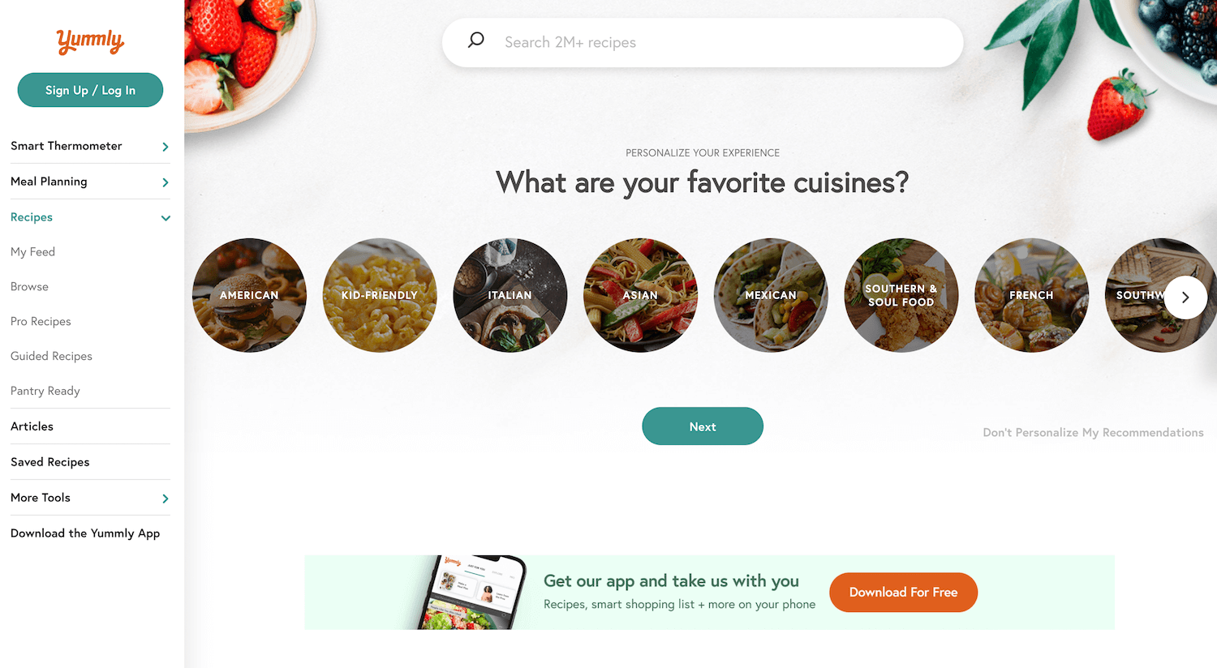The width and height of the screenshot is (1217, 668).
Task: Show more cuisines with the carousel arrow
Action: pos(1185,297)
